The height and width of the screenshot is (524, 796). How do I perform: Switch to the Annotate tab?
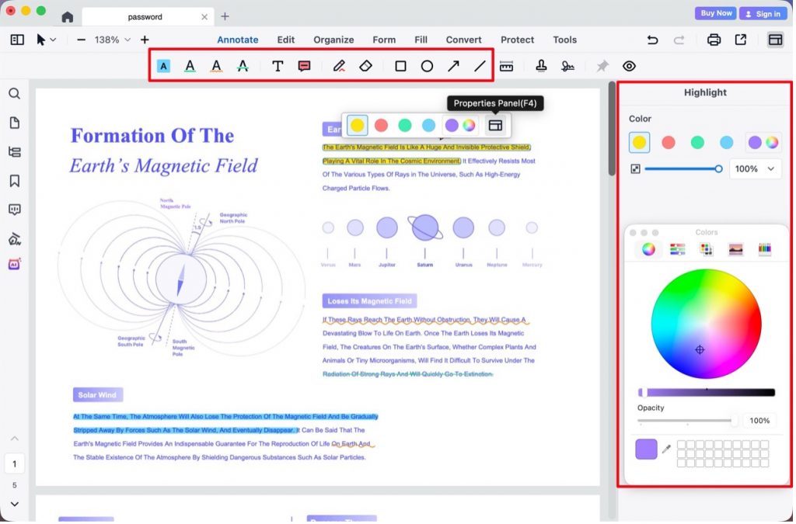[x=238, y=40]
